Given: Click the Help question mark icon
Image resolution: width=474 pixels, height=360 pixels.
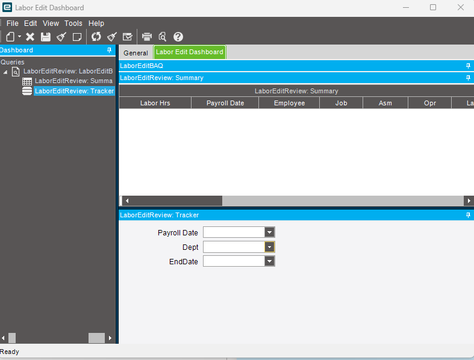Looking at the screenshot, I should pyautogui.click(x=178, y=37).
